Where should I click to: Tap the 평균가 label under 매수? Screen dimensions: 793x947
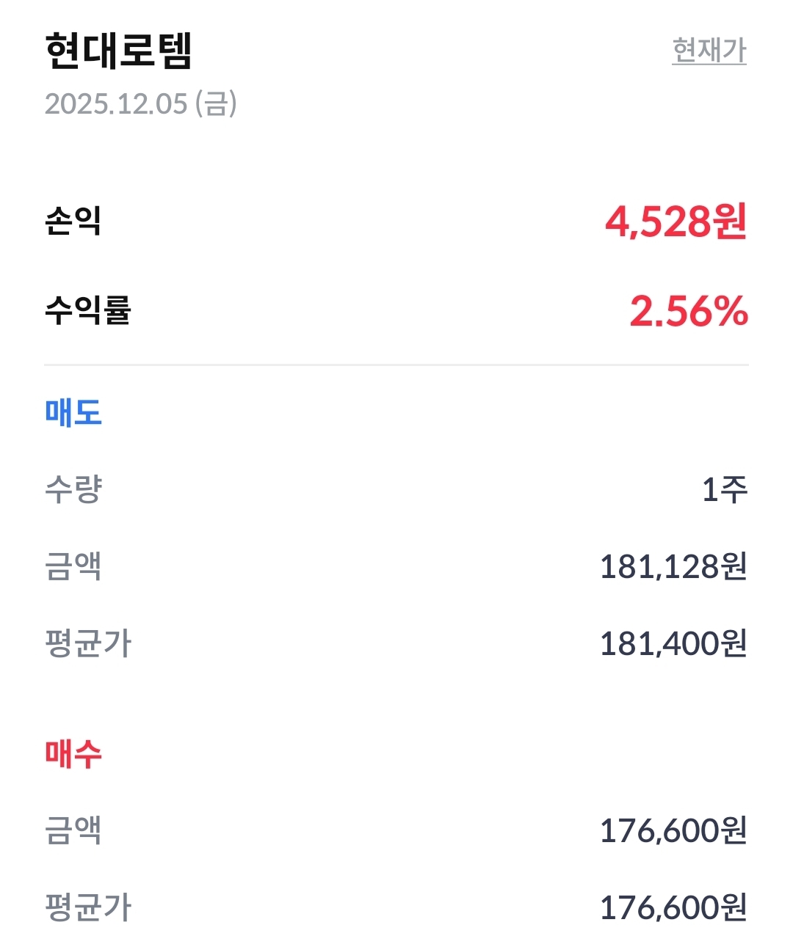click(87, 907)
